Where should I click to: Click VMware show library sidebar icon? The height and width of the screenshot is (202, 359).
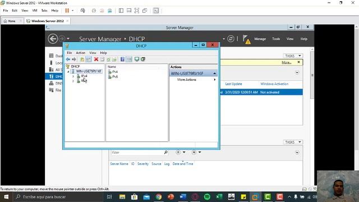[121, 11]
